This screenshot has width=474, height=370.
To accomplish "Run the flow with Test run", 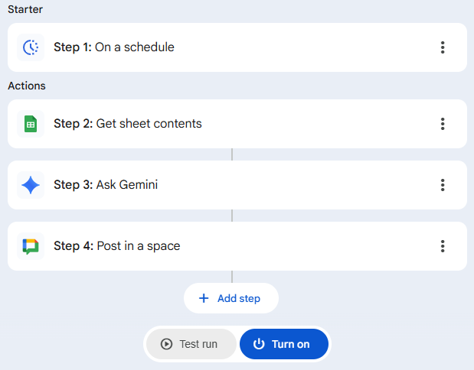I will (x=191, y=344).
